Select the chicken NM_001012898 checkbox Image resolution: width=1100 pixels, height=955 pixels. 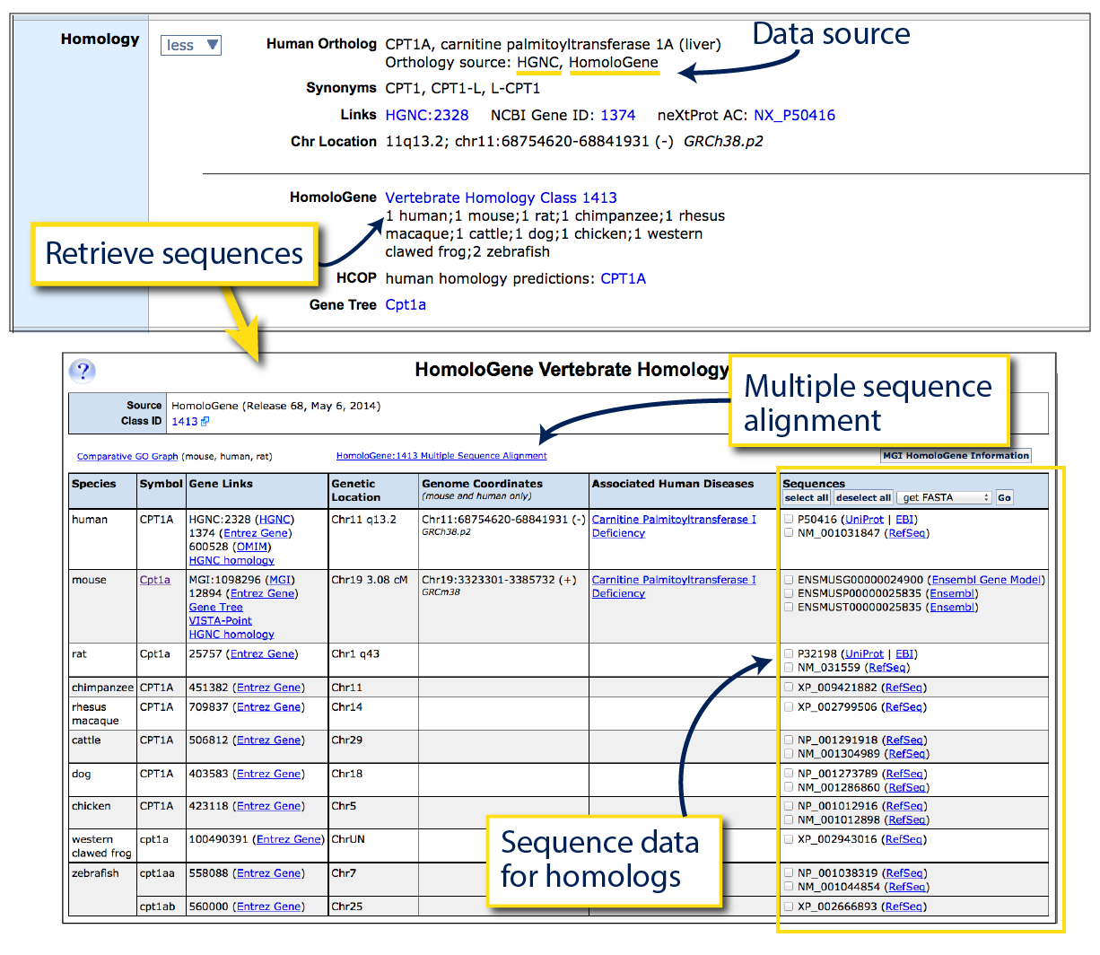[x=789, y=819]
